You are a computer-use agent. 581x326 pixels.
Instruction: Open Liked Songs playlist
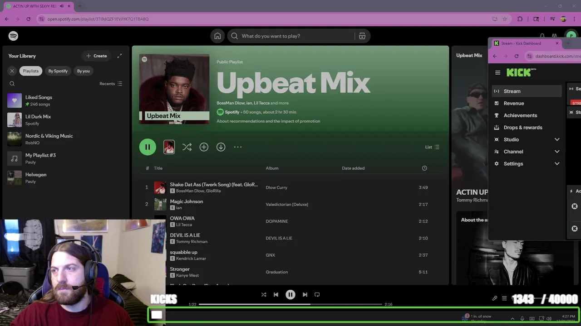click(x=66, y=101)
